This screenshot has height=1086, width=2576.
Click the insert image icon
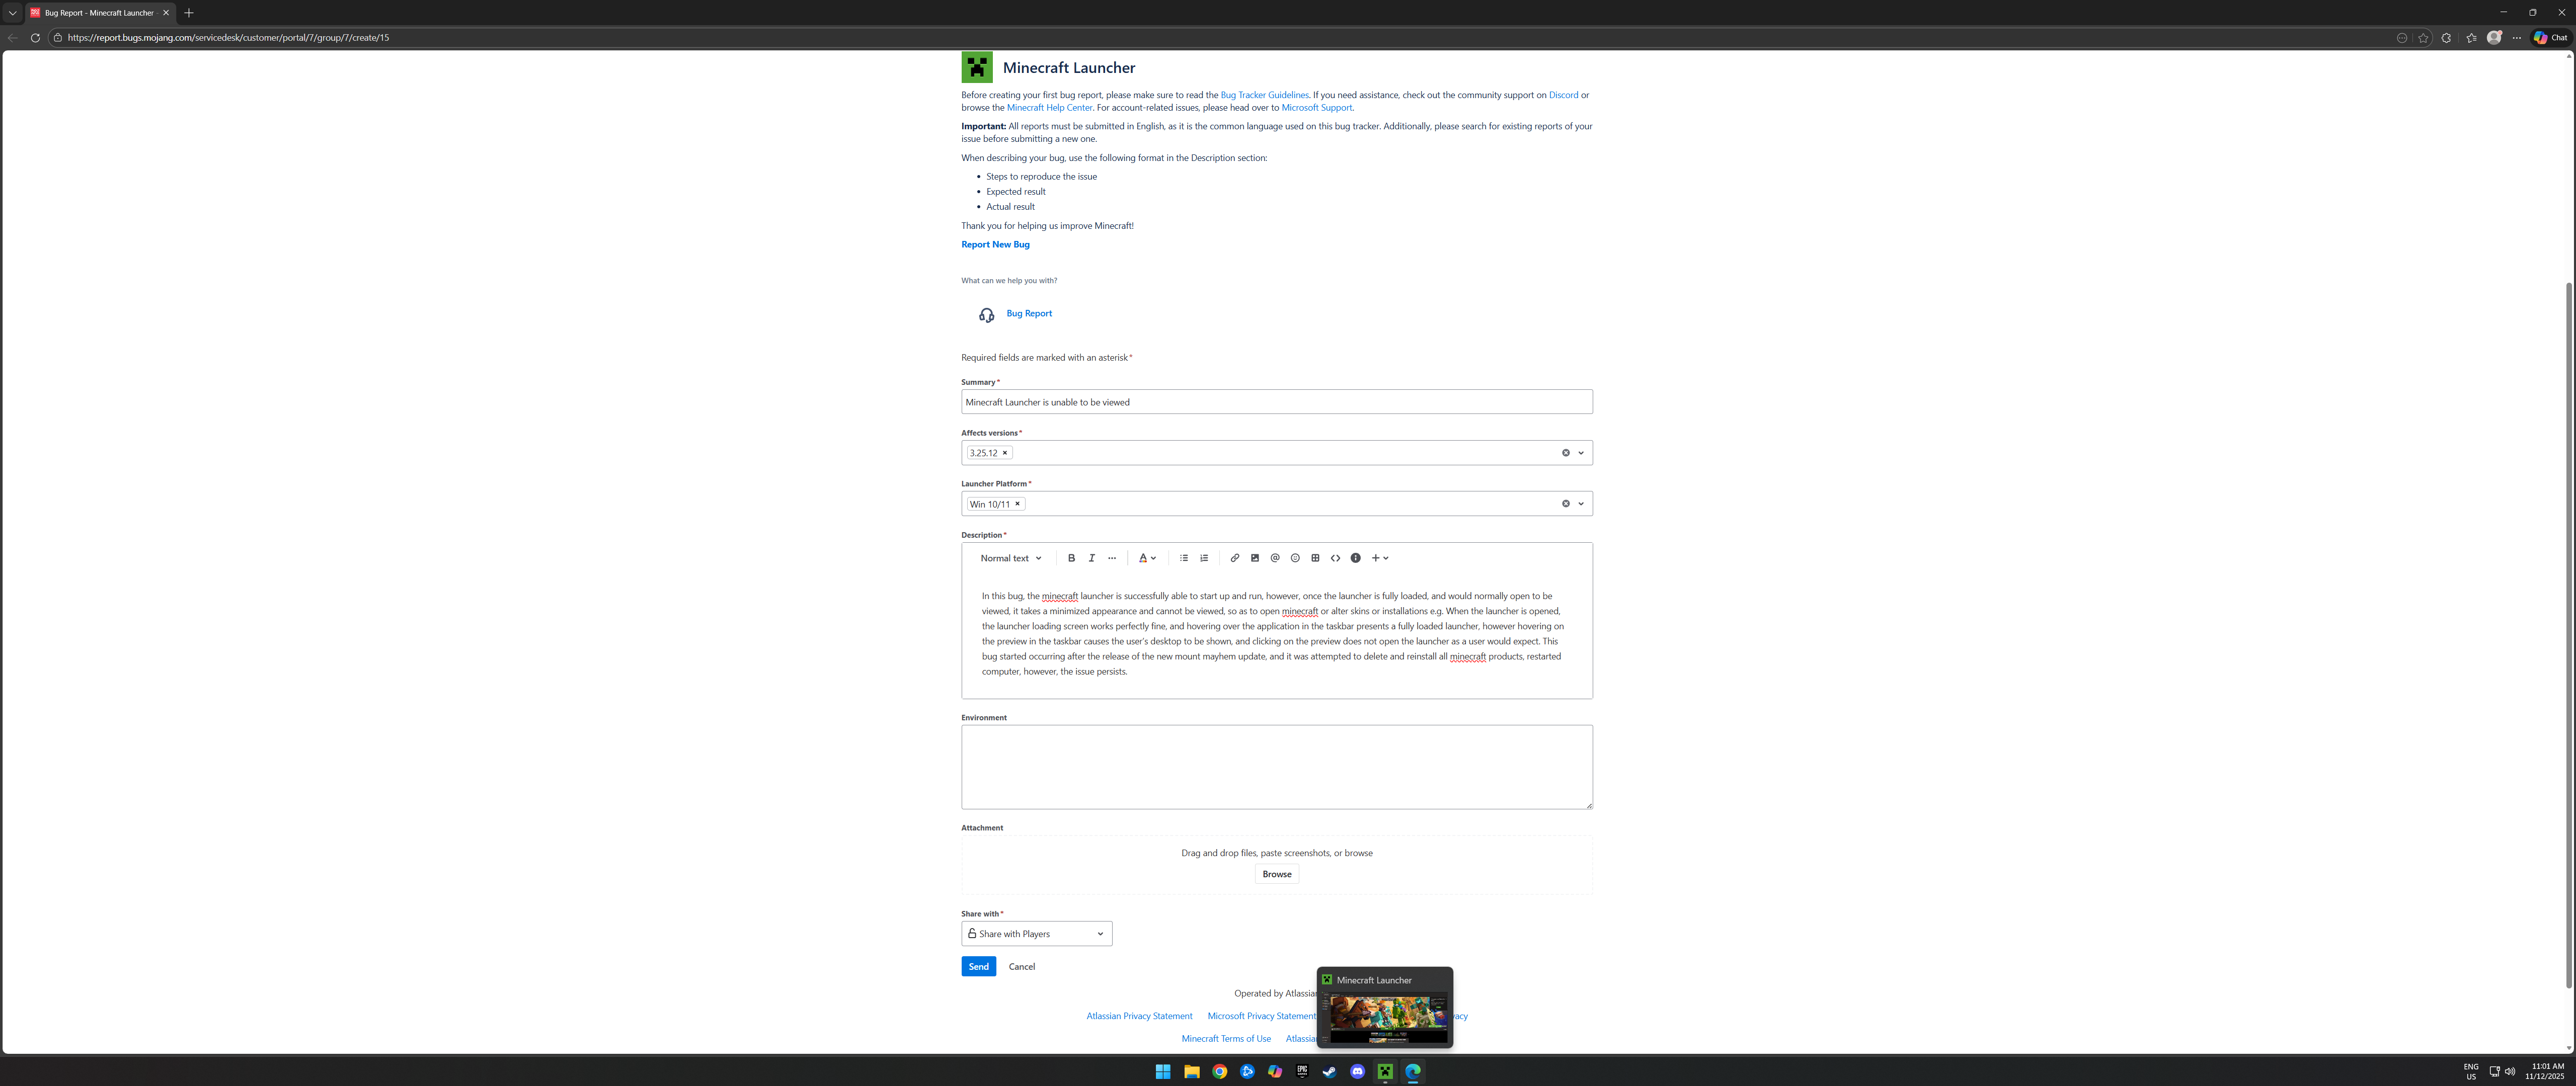coord(1254,558)
